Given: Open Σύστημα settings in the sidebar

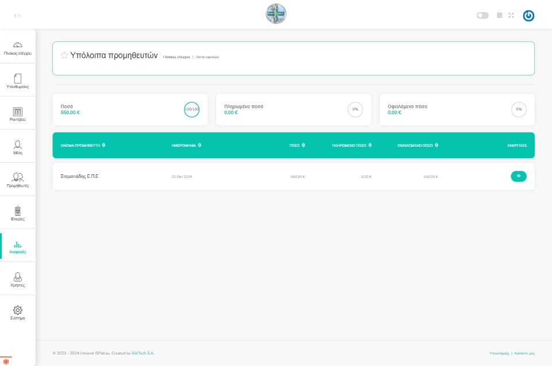Looking at the screenshot, I should click(x=18, y=312).
